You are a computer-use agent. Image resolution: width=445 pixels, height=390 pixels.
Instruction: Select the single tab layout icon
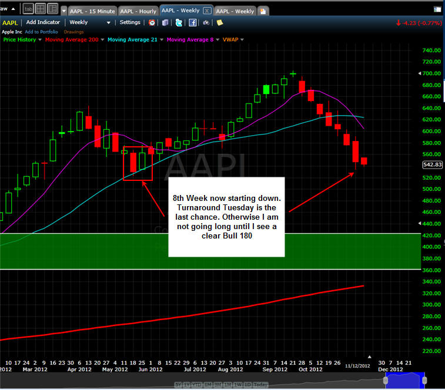pyautogui.click(x=28, y=9)
